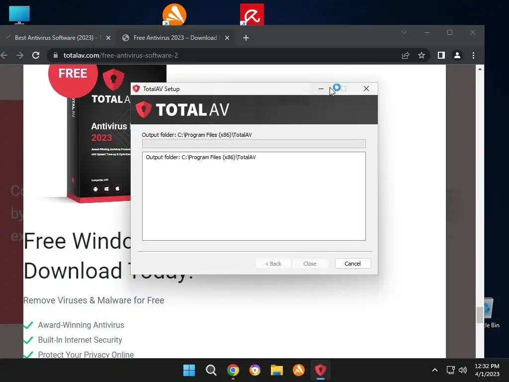Cancel the TotalAV Setup installation
This screenshot has height=382, width=509.
click(x=352, y=264)
